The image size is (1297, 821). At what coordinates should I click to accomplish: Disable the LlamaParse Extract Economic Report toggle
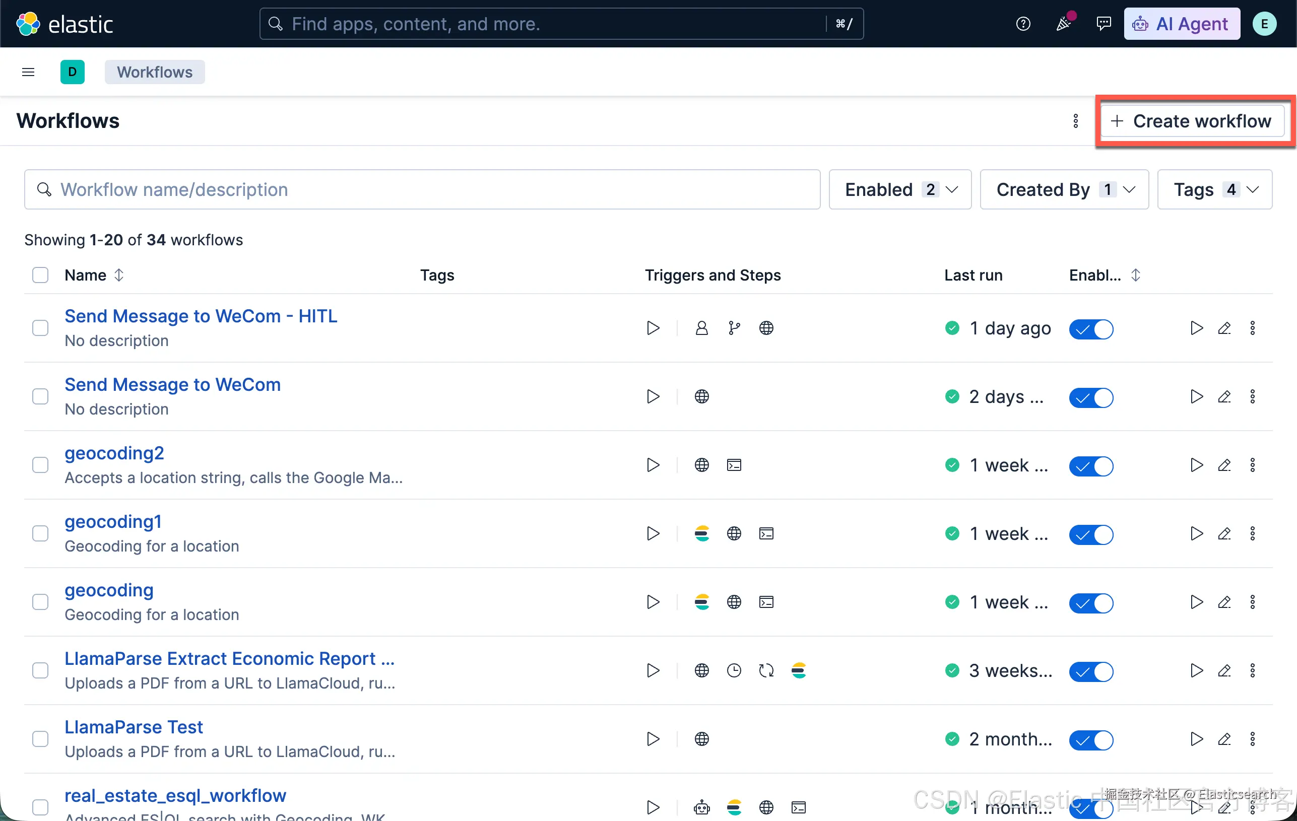coord(1091,671)
